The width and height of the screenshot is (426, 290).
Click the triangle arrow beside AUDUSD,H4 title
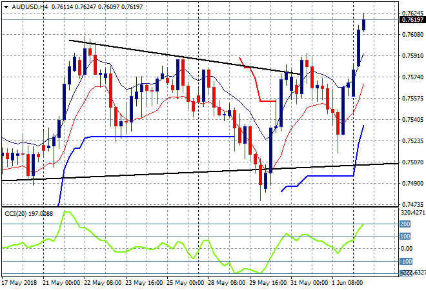click(6, 7)
